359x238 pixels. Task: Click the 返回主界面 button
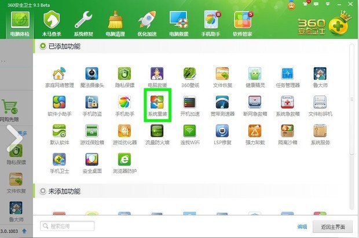coord(332,227)
